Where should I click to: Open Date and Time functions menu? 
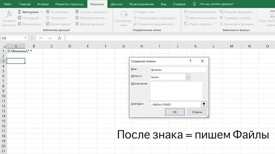[59, 24]
